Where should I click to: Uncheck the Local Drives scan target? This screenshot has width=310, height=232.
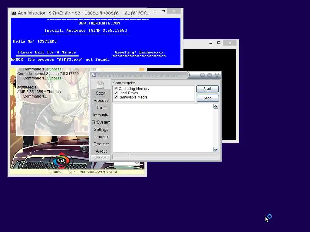(x=116, y=93)
